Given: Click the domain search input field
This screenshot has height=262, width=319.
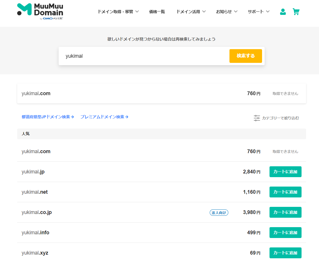Looking at the screenshot, I should click(143, 56).
